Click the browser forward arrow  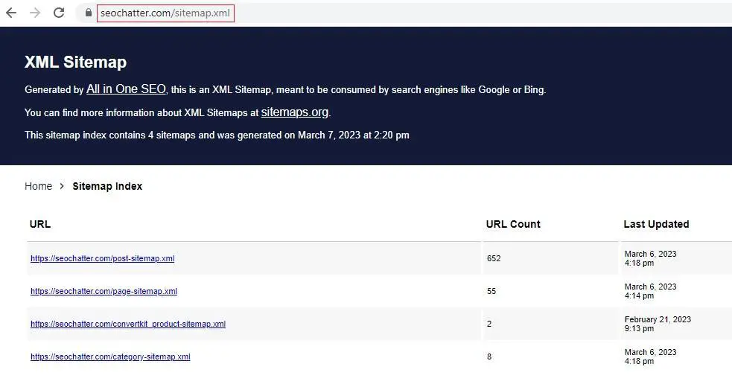pos(35,13)
